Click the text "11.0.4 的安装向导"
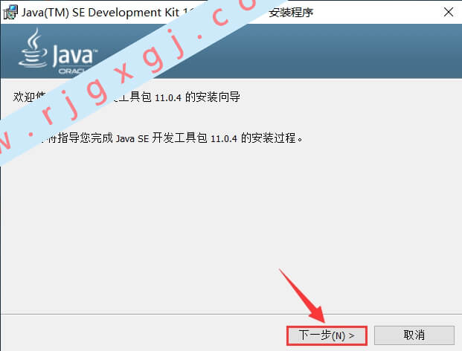 coord(197,97)
